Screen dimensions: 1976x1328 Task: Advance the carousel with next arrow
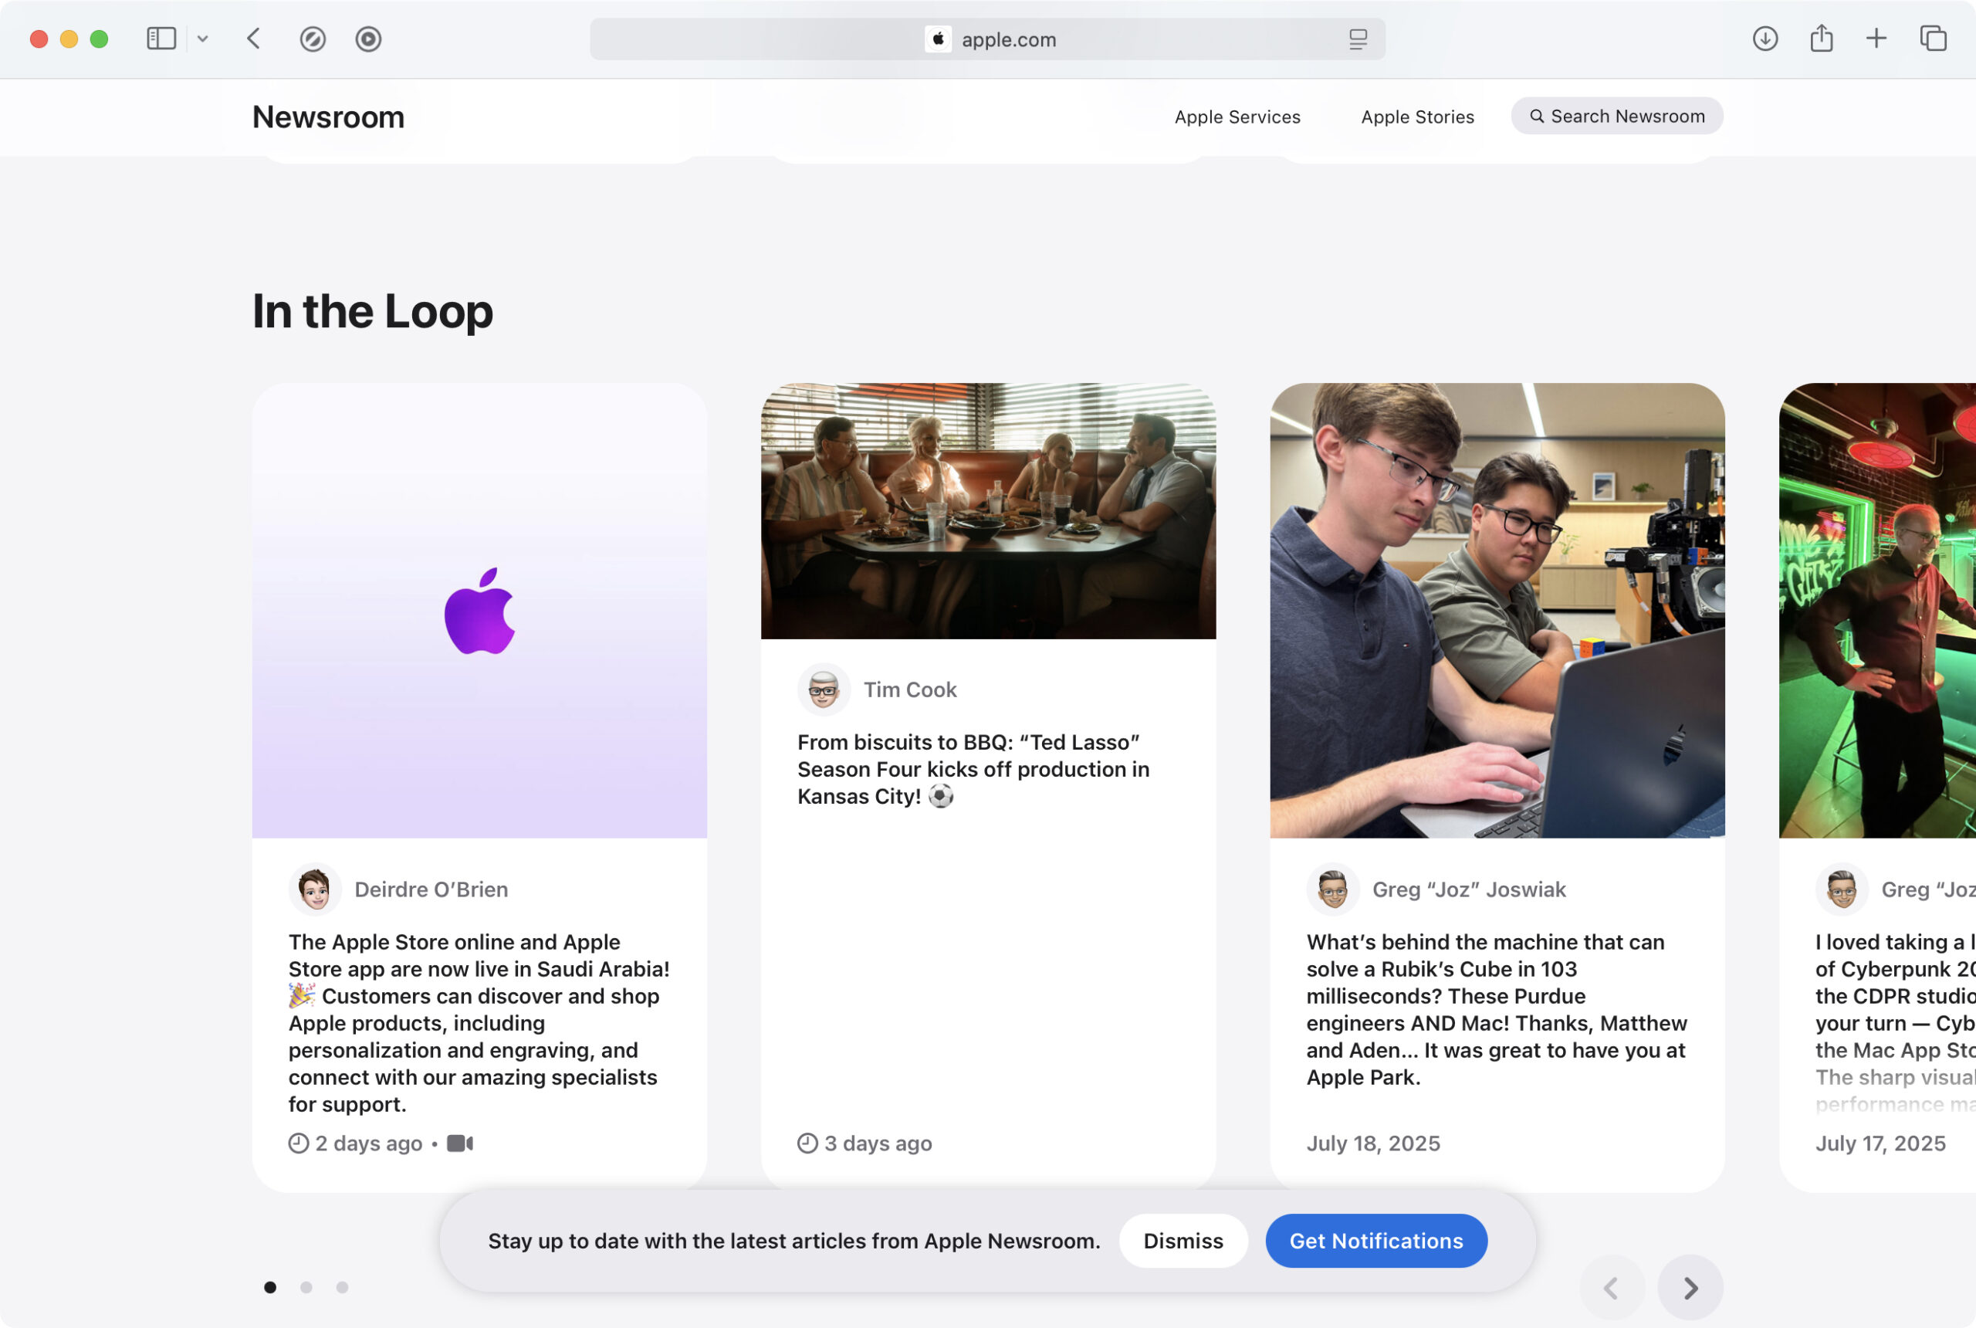click(1690, 1288)
